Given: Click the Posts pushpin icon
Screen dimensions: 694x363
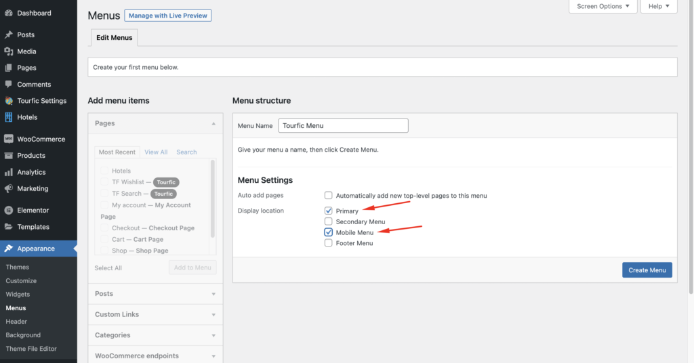Looking at the screenshot, I should (8, 35).
